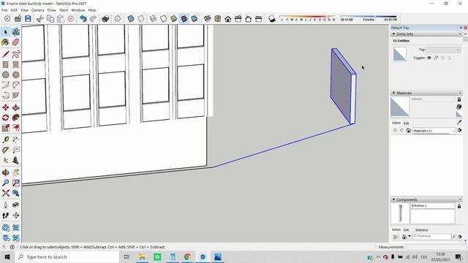Screen dimensions: 468x263
Task: Toggle cast shadows in Entity Info
Action: (x=450, y=58)
